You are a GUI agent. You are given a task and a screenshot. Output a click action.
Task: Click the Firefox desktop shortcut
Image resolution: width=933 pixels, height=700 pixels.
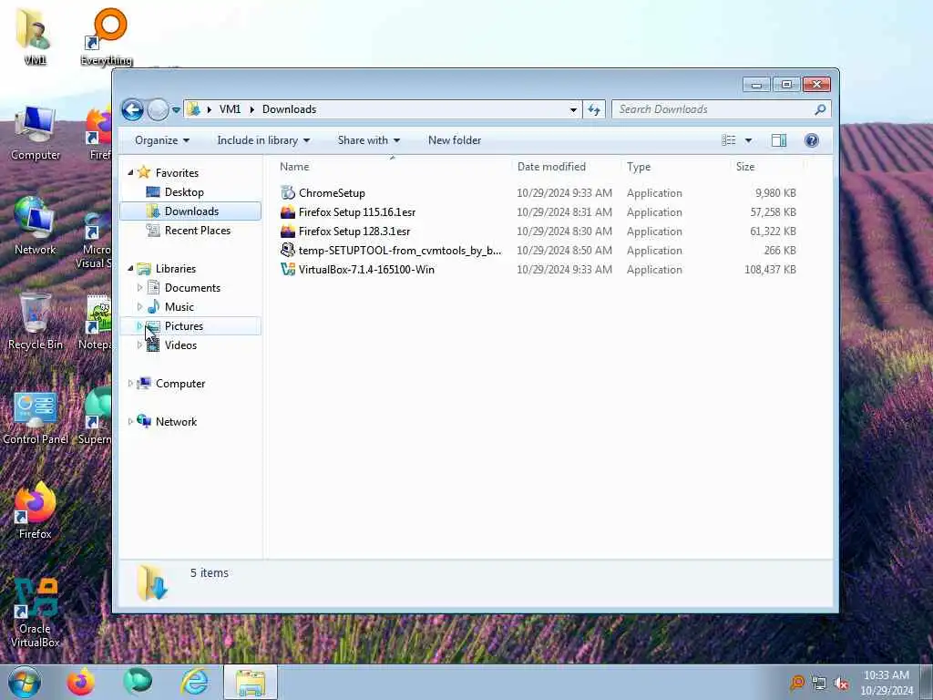[36, 510]
